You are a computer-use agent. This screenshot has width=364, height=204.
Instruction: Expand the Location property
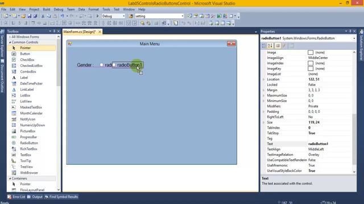click(264, 79)
